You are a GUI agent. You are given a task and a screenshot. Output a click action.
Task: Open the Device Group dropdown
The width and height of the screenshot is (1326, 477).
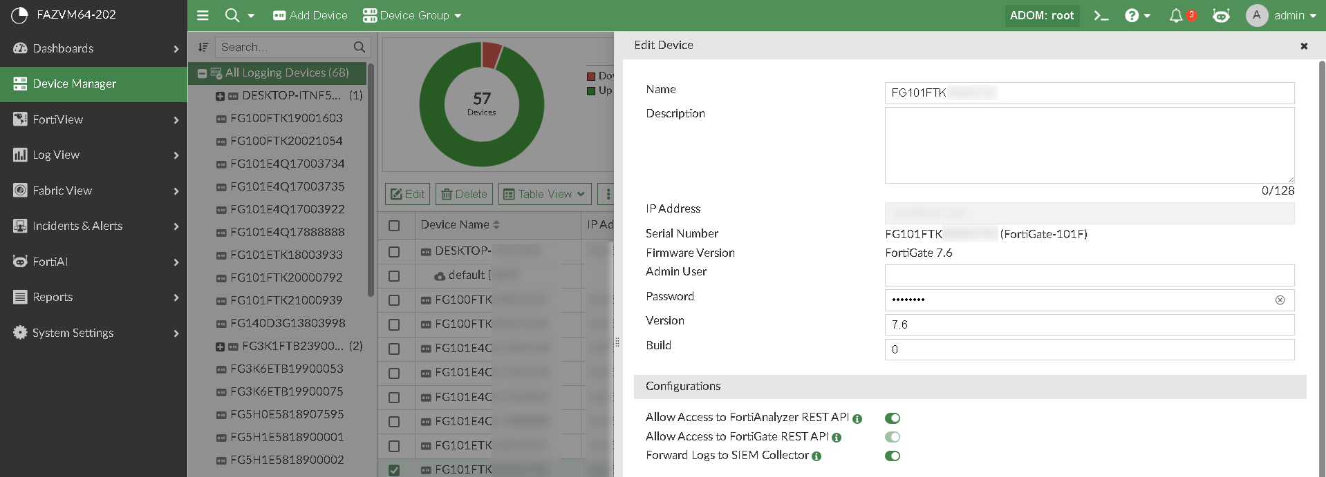[x=412, y=15]
